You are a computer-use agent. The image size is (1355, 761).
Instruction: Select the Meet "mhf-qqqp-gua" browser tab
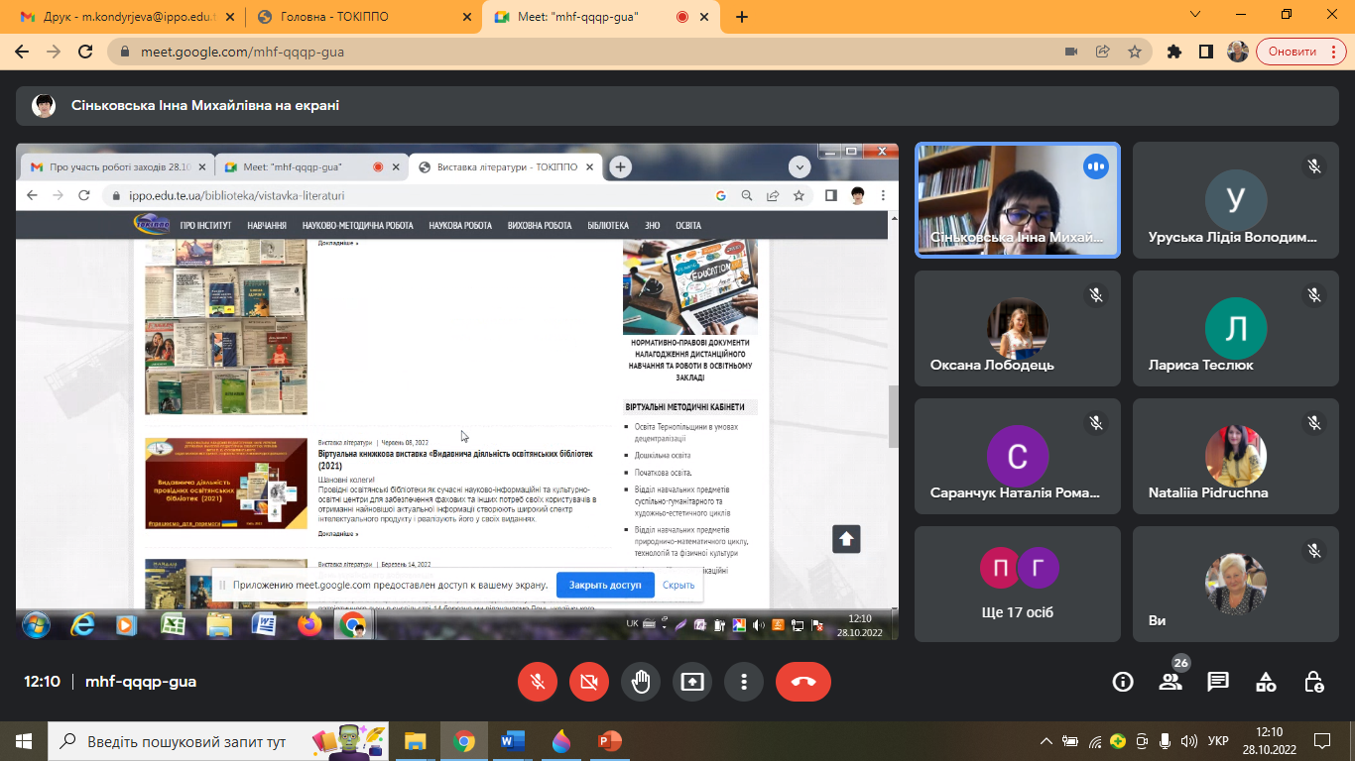tap(602, 17)
